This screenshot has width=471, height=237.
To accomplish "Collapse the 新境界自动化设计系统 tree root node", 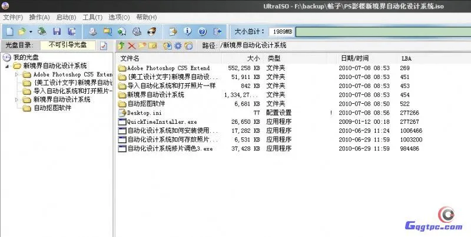I will pos(7,66).
